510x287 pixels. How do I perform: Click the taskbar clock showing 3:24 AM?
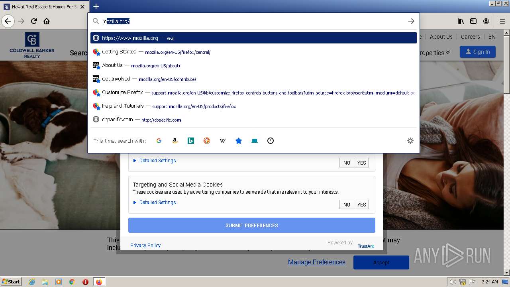[x=490, y=282]
